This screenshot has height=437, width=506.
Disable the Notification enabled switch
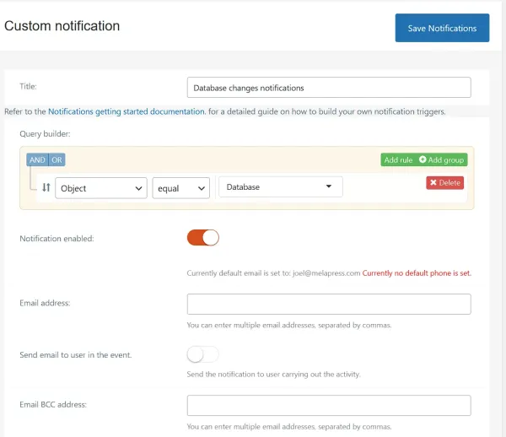202,238
